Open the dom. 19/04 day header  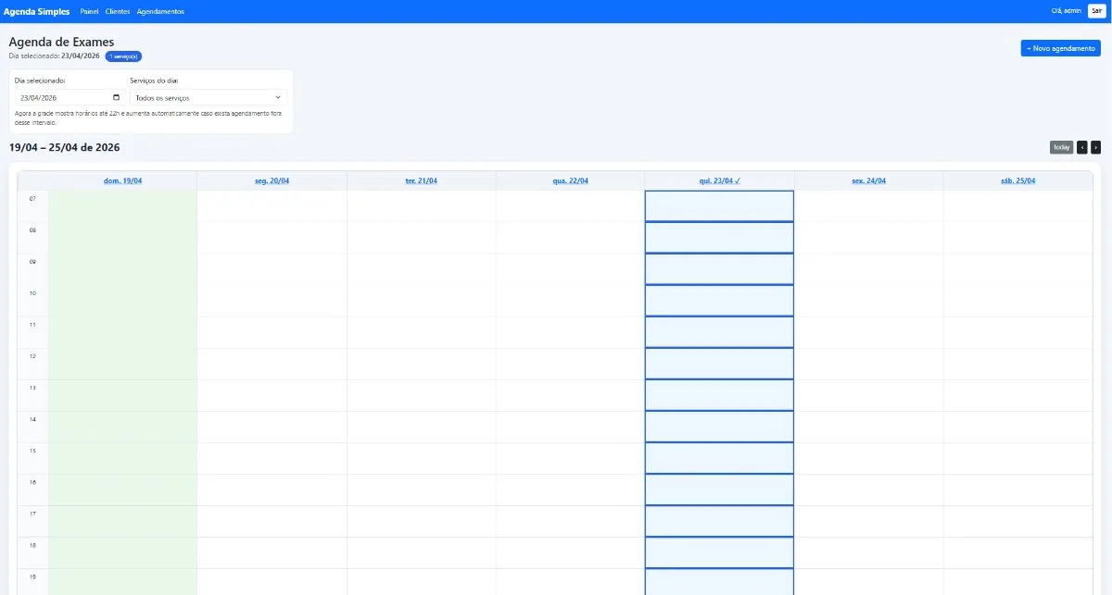(x=123, y=180)
